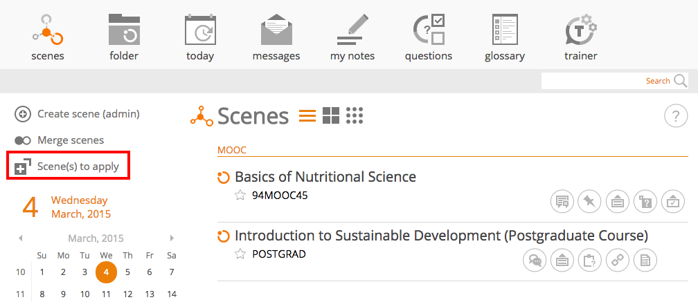698x302 pixels.
Task: Open the scenes section in top navigation
Action: pyautogui.click(x=48, y=37)
